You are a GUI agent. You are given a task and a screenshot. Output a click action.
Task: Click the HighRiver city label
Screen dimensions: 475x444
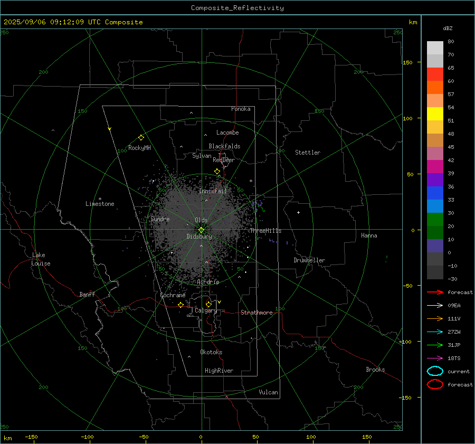point(219,371)
